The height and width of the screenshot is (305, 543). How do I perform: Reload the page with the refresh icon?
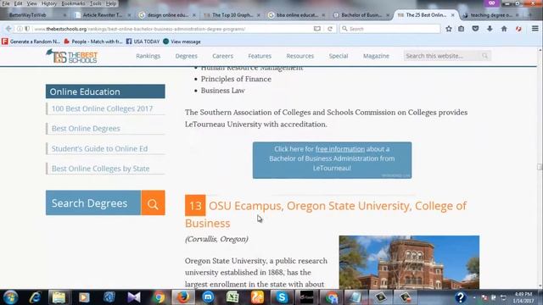[330, 29]
